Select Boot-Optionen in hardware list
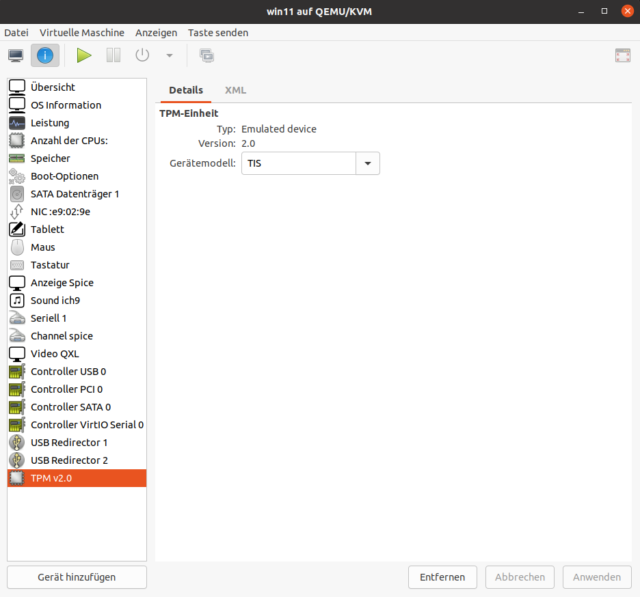Screen dimensions: 640x597 point(64,176)
